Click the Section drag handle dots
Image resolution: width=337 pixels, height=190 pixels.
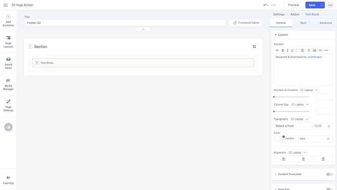pyautogui.click(x=30, y=46)
